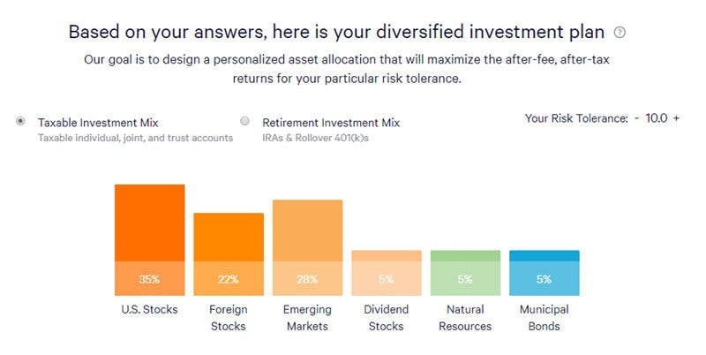Image resolution: width=706 pixels, height=355 pixels.
Task: Click the help question mark icon beside the heading
Action: [x=620, y=33]
